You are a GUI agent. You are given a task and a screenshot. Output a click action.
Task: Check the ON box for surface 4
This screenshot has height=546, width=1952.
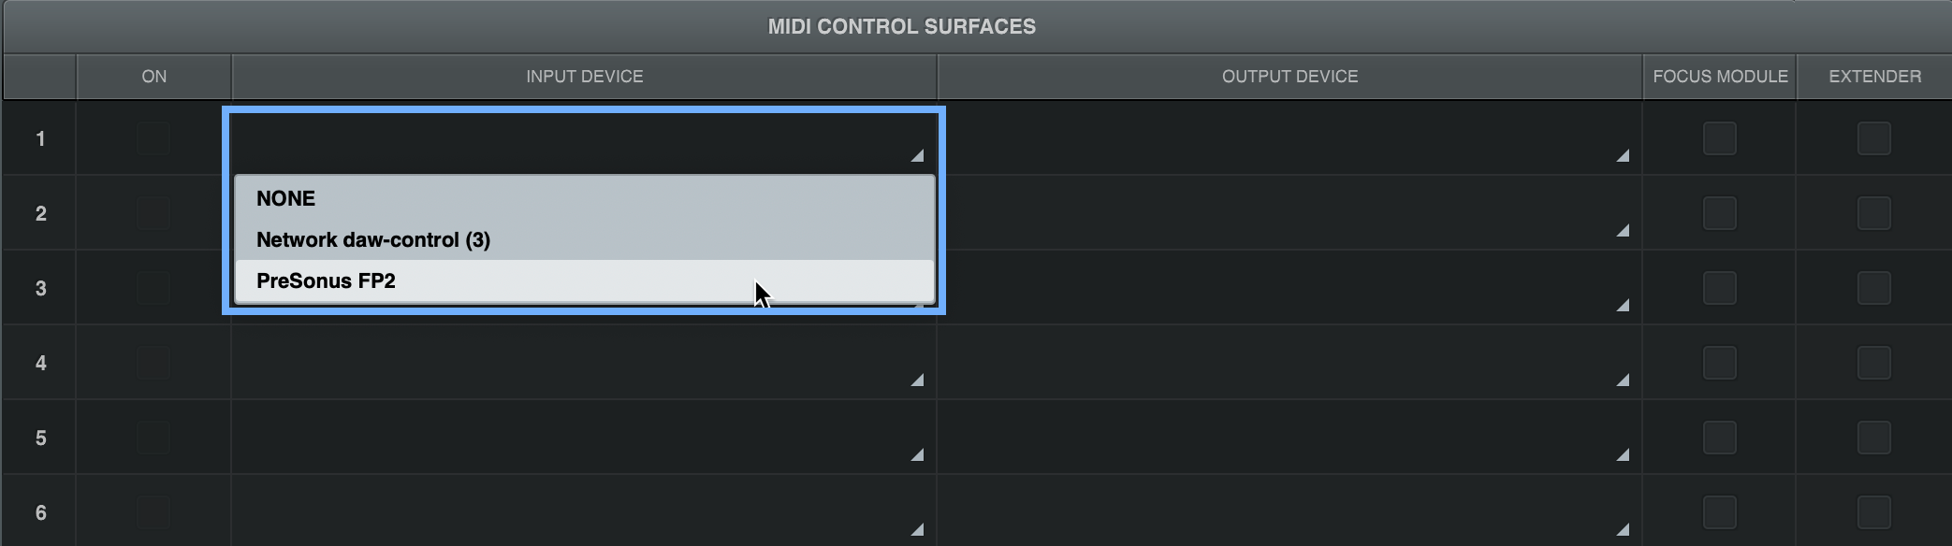point(153,362)
